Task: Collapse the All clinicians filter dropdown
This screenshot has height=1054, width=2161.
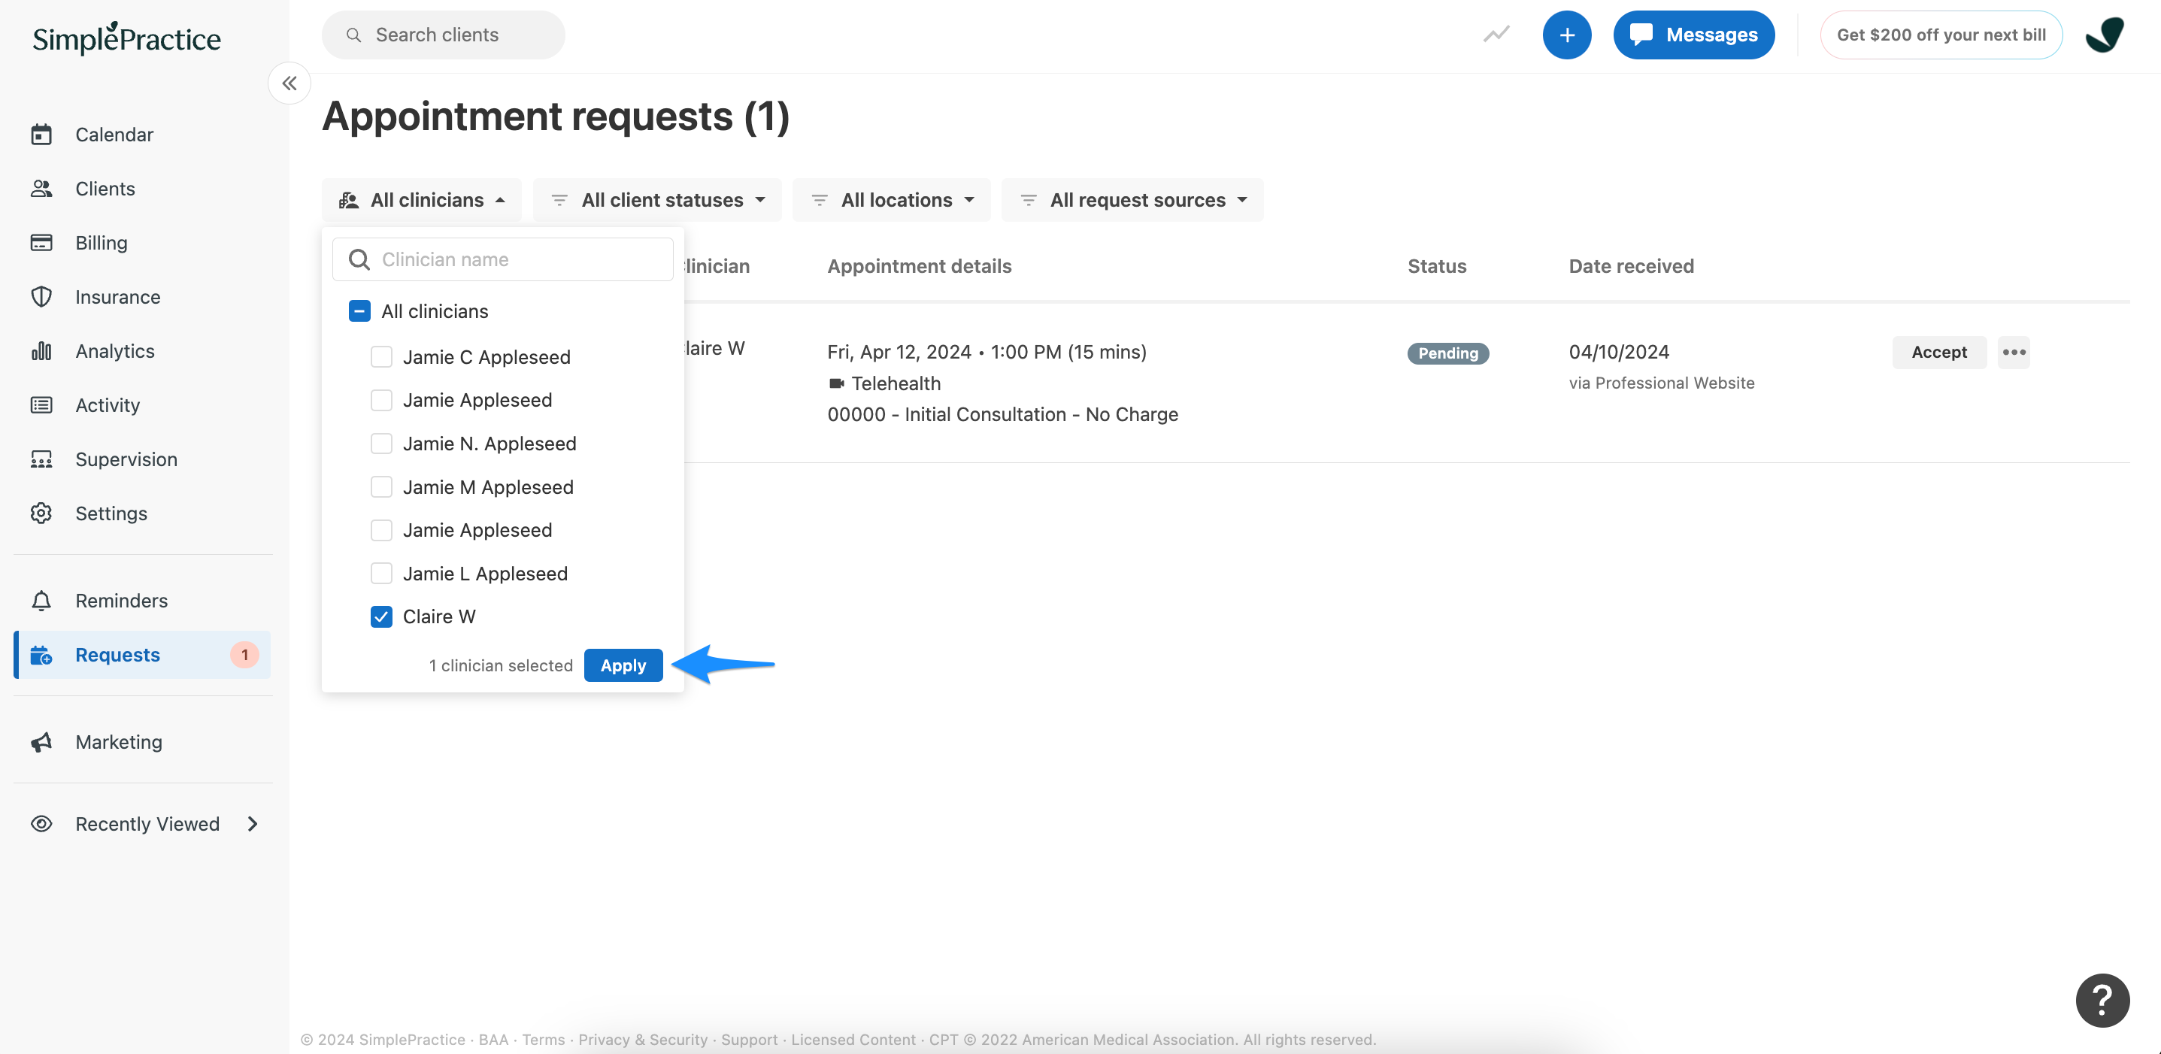Action: (x=421, y=199)
